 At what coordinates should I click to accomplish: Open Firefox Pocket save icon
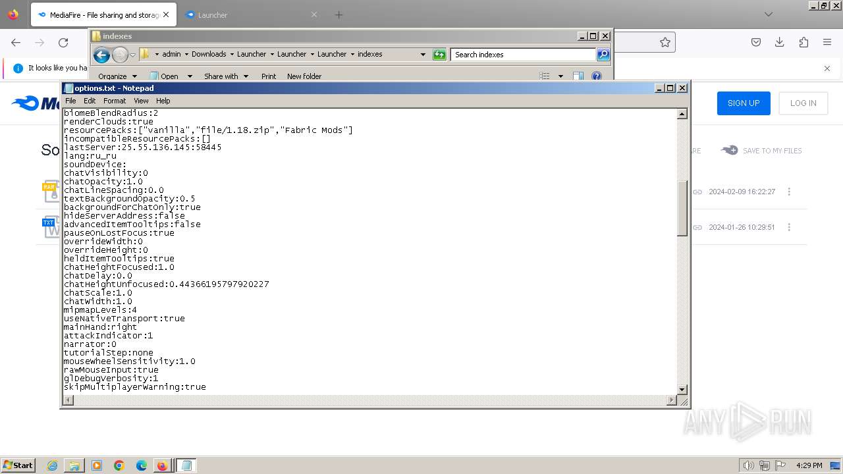(x=756, y=42)
